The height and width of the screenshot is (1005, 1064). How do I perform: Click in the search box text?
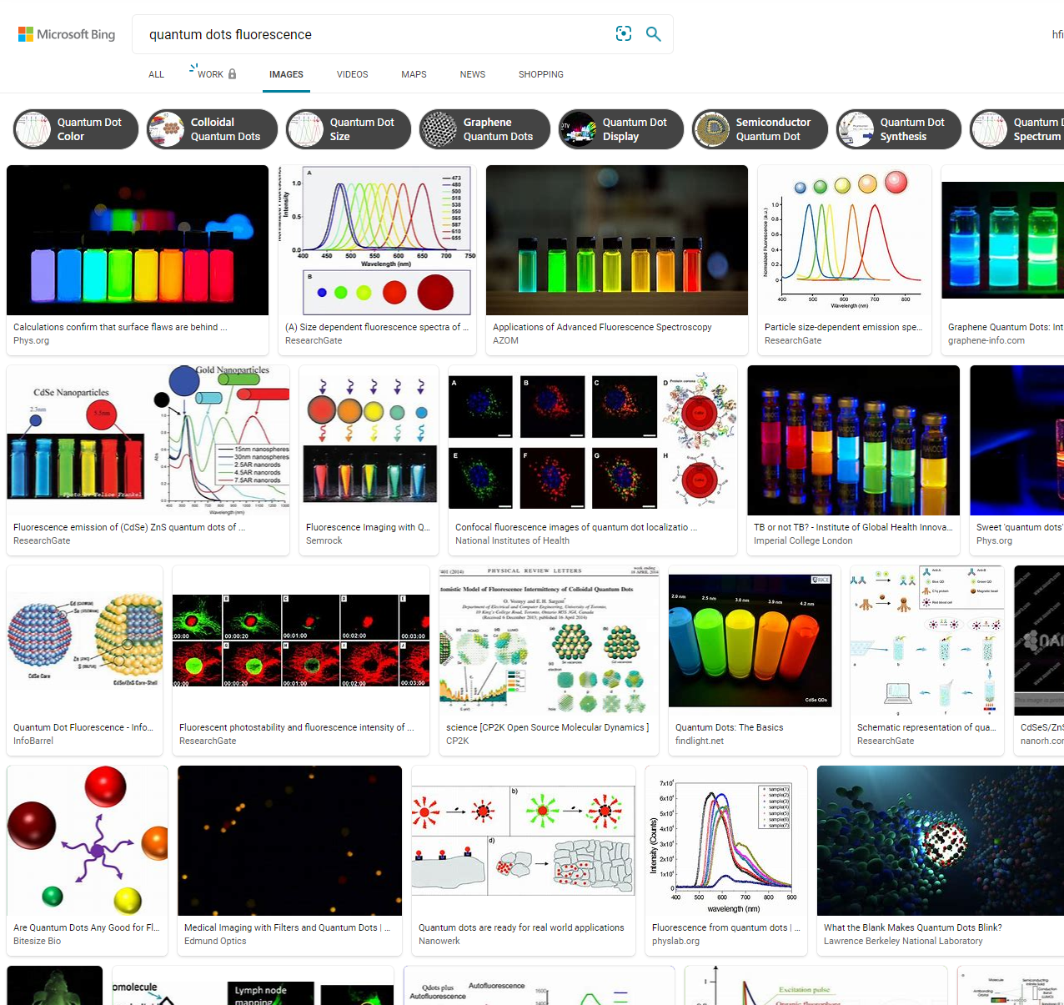click(x=230, y=34)
